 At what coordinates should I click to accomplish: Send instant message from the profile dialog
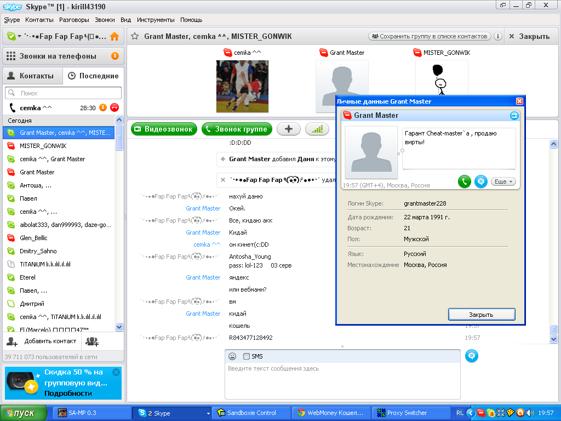[x=481, y=181]
